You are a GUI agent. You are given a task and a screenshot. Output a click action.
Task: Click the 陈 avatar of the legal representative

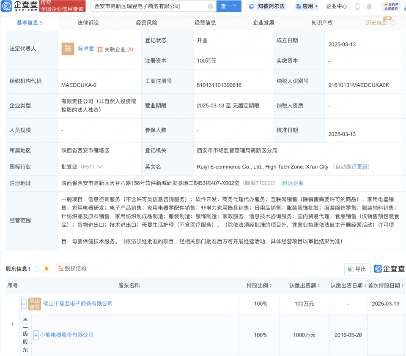pyautogui.click(x=68, y=49)
